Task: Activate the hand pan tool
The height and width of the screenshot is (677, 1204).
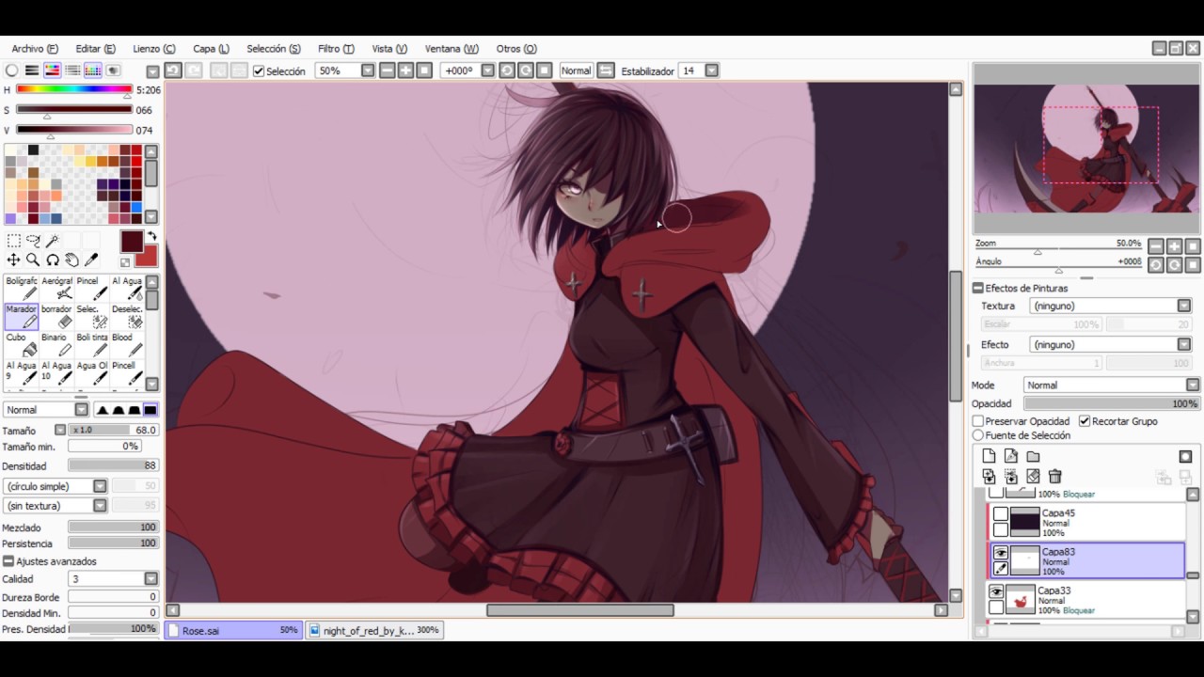Action: click(71, 260)
